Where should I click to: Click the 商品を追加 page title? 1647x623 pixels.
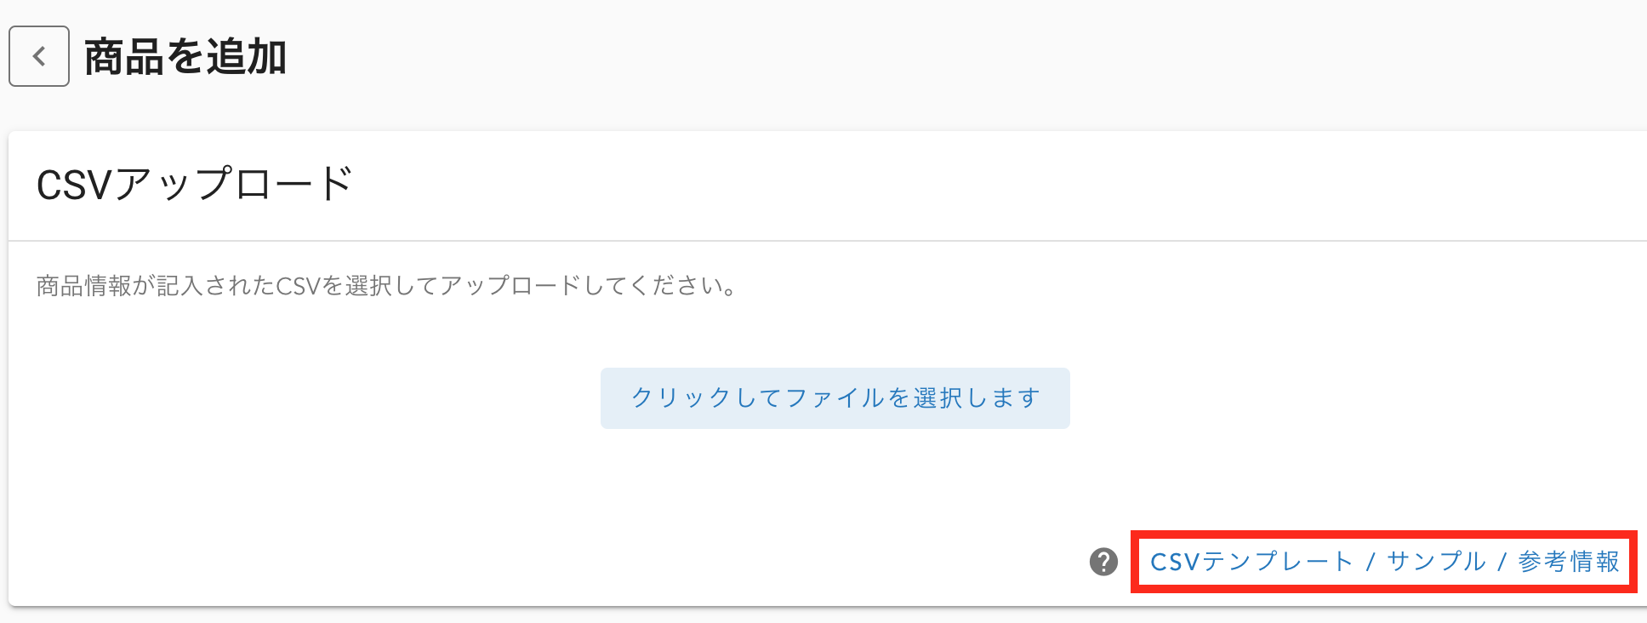tap(185, 57)
